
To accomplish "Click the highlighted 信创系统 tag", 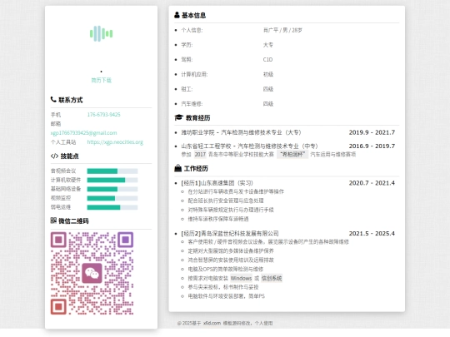I will (272, 278).
